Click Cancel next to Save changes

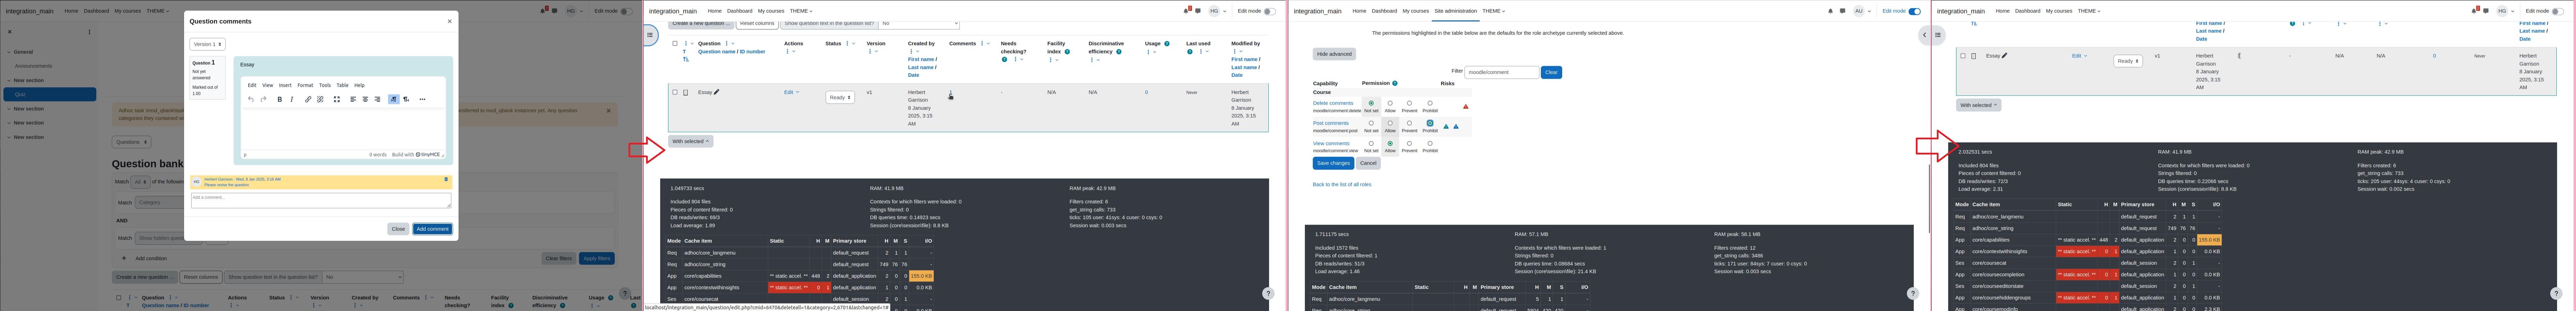click(x=1368, y=163)
